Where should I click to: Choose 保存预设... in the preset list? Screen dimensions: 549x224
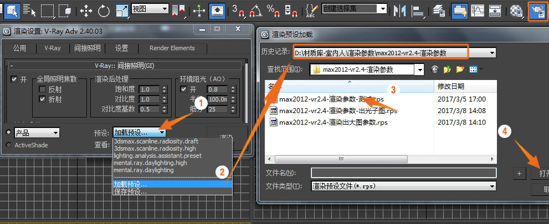173,191
